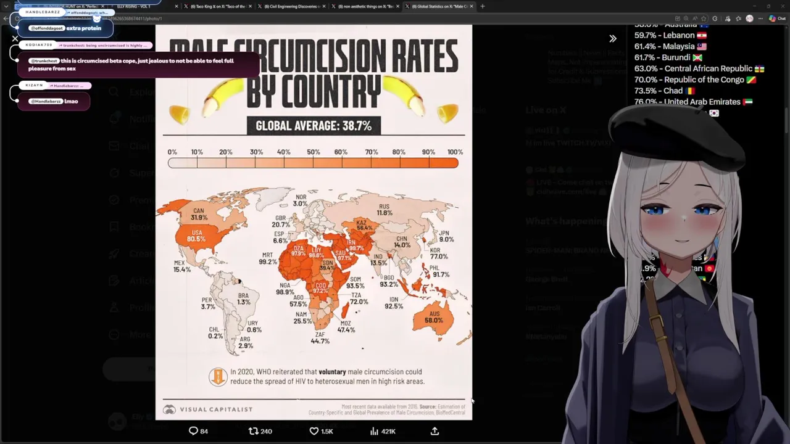Click the 61.7% - Burundi list entry
The width and height of the screenshot is (790, 444).
click(668, 57)
